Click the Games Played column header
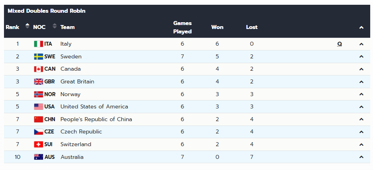This screenshot has height=170, width=373. pos(182,27)
